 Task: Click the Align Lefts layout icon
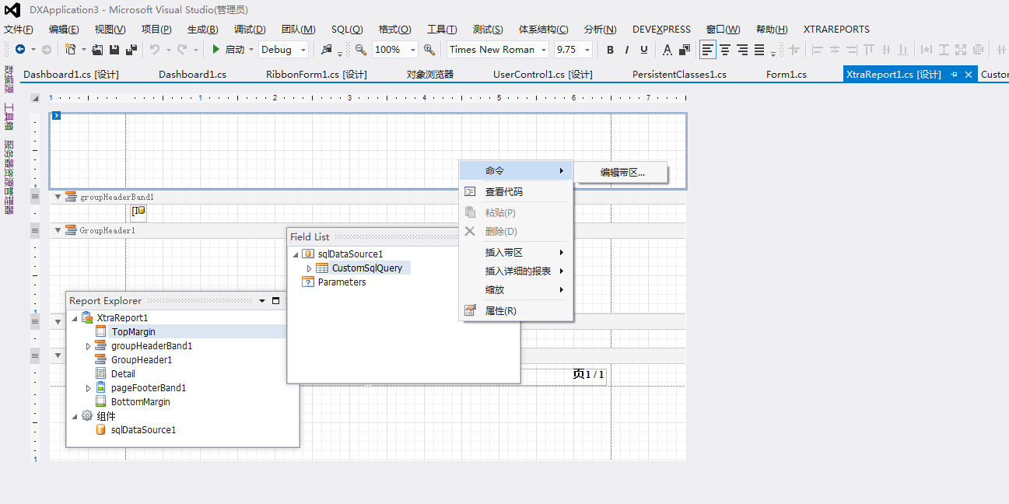click(817, 49)
